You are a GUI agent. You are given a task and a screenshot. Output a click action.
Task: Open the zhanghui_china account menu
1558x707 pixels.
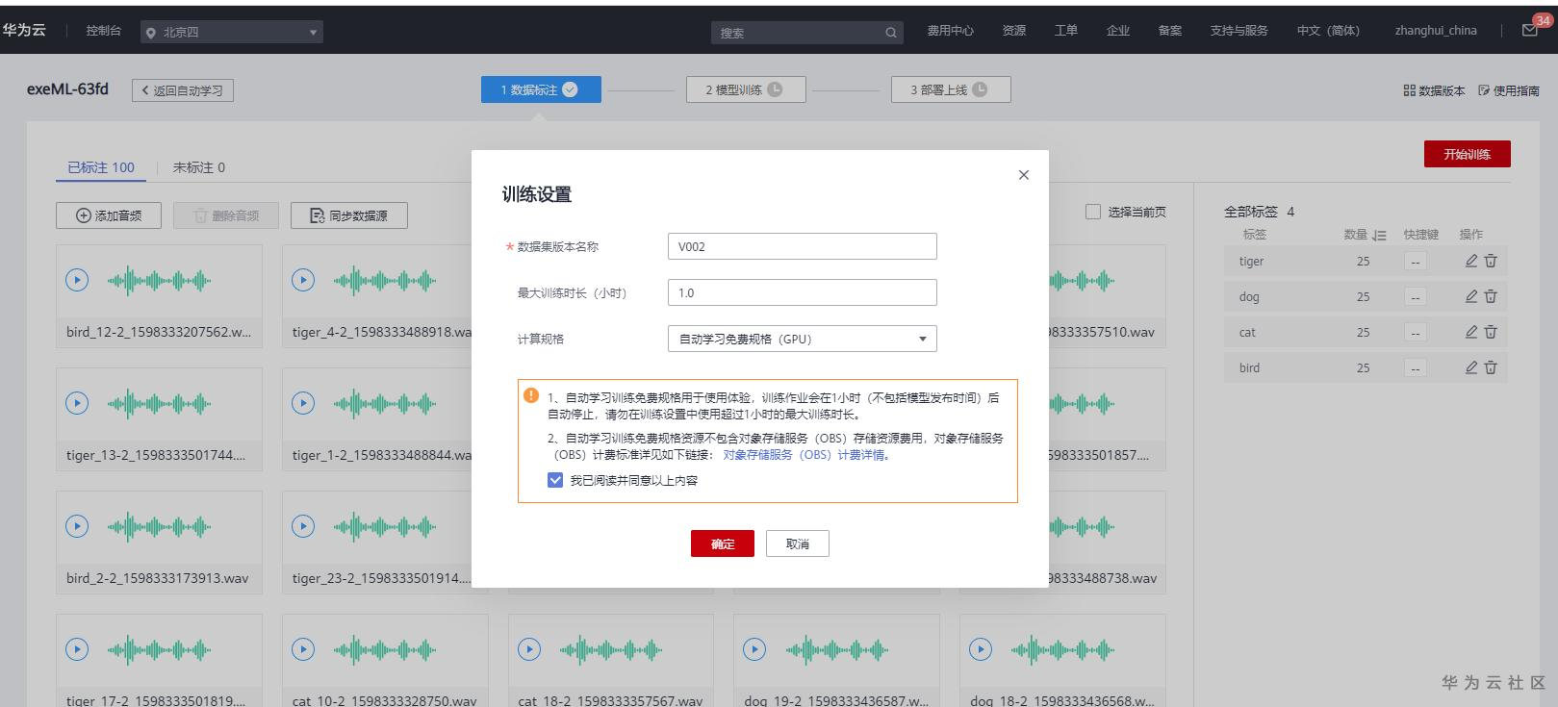click(1436, 31)
